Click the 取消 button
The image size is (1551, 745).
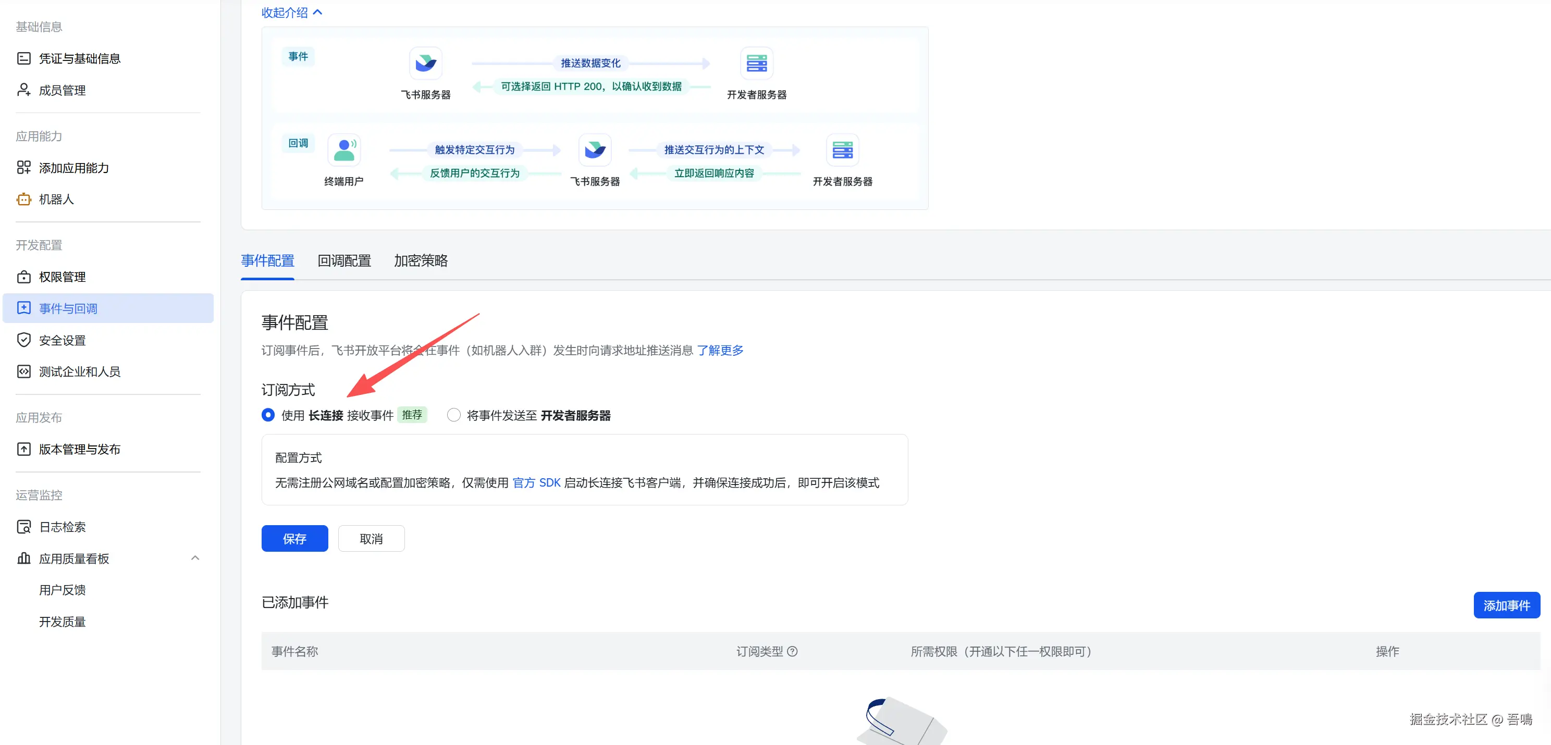point(371,539)
